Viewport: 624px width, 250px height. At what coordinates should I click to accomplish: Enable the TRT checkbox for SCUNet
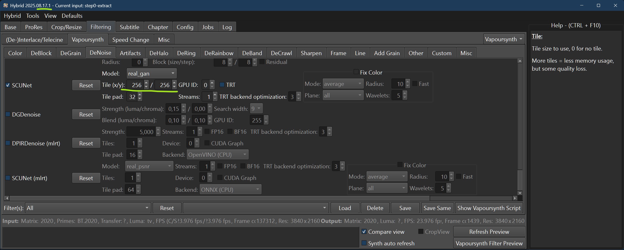click(222, 85)
